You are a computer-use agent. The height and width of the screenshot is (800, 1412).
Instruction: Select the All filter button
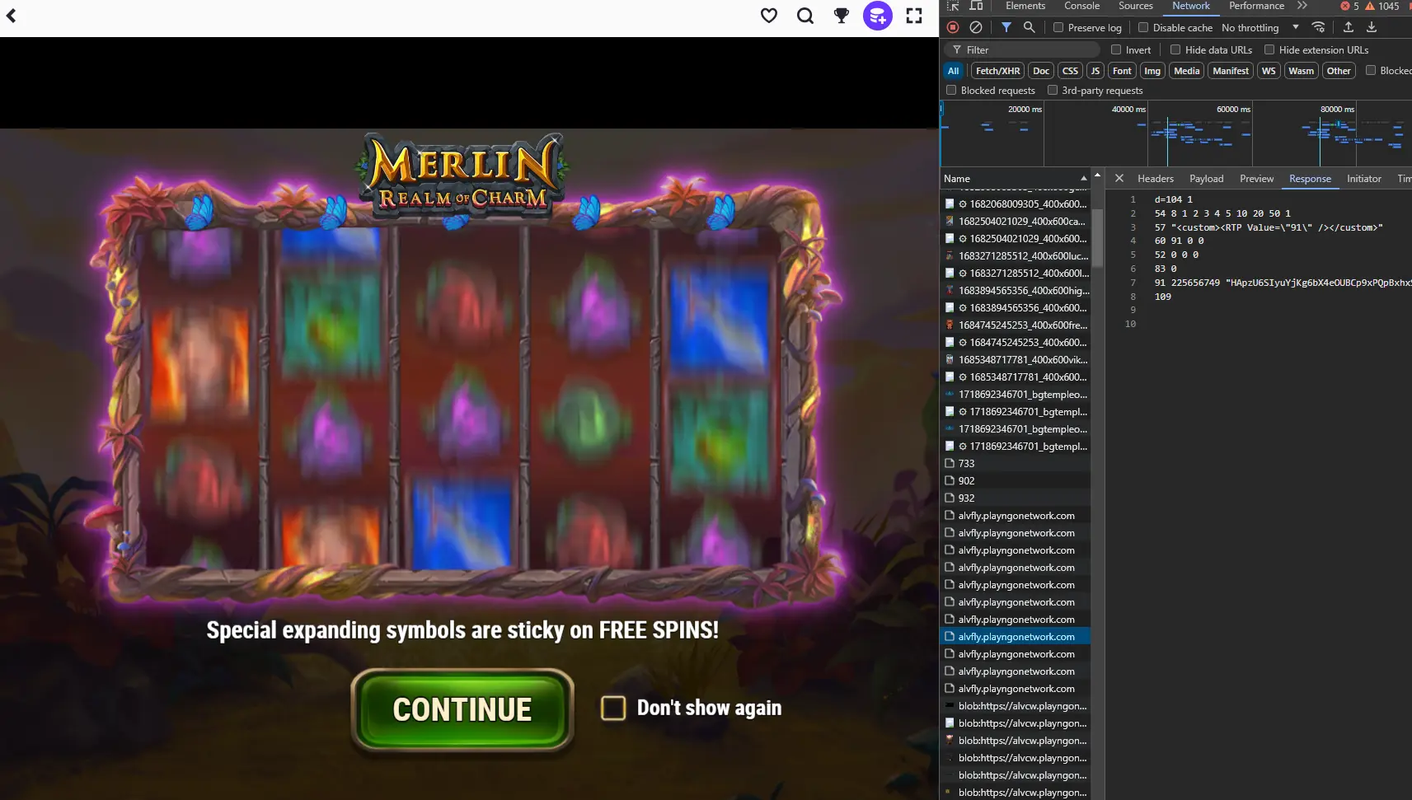tap(954, 71)
